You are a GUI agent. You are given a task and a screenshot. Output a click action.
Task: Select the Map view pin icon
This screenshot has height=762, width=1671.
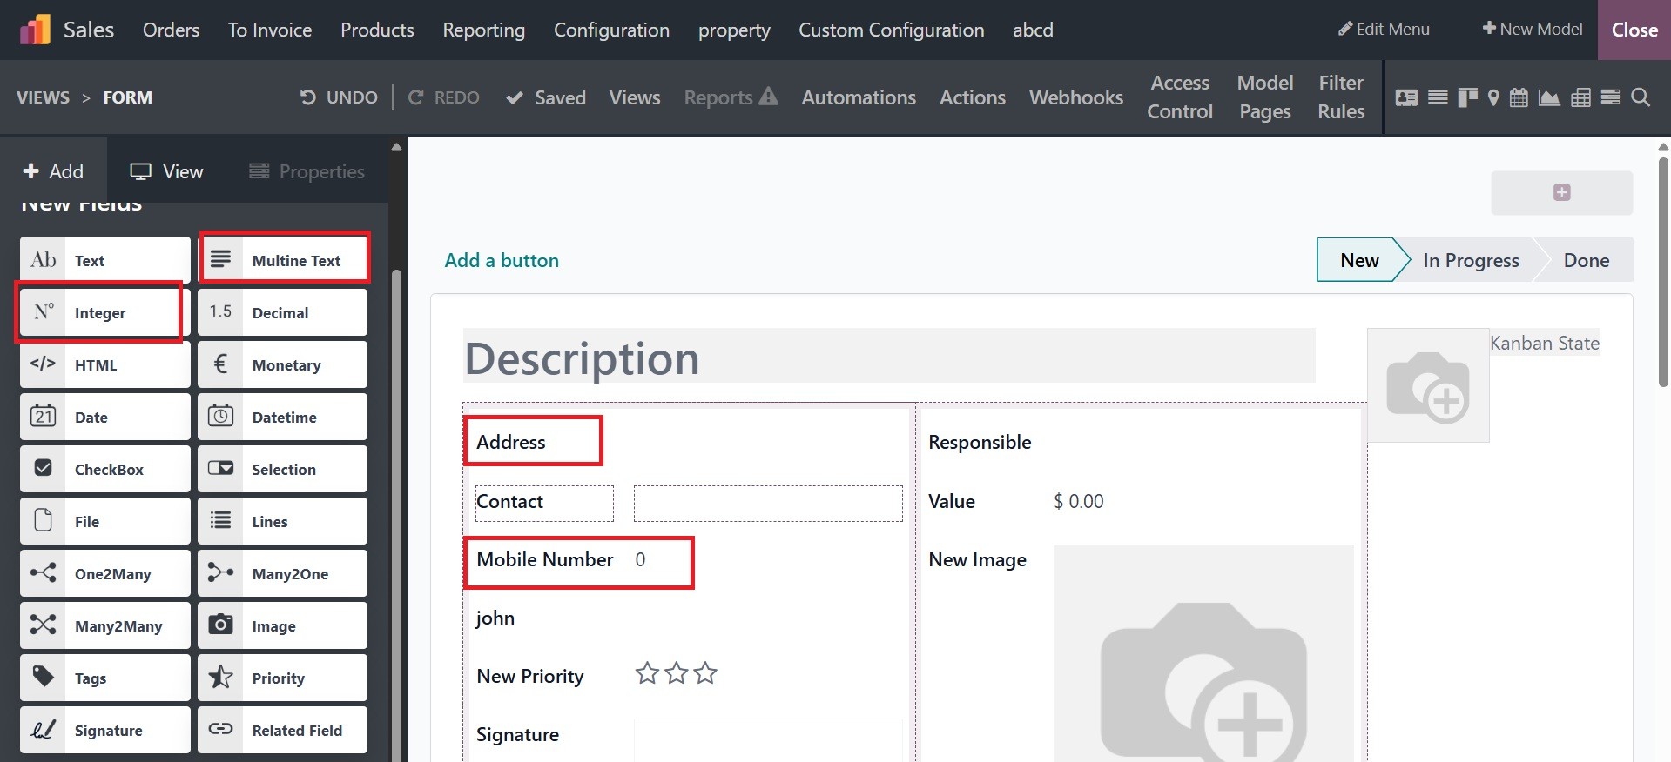(x=1493, y=97)
